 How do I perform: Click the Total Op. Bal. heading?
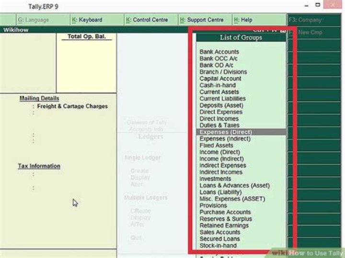pos(87,36)
